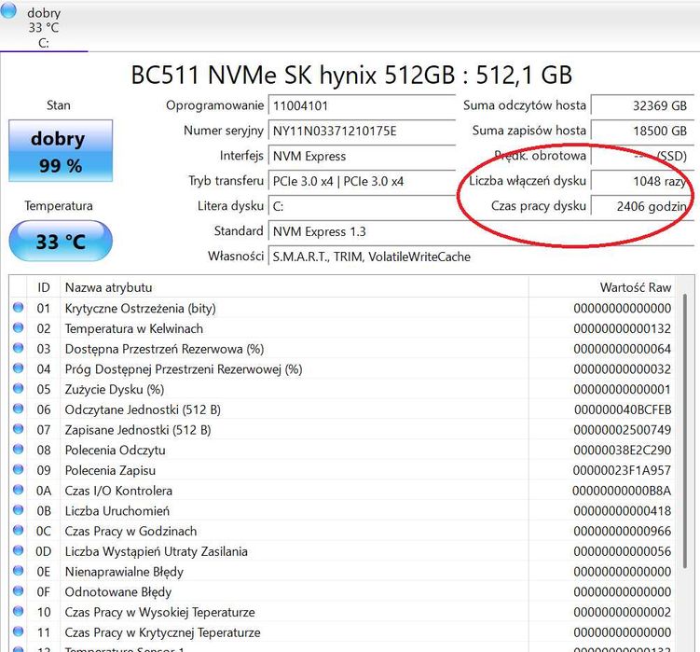700x652 pixels.
Task: Click raw value 00000038E2C290
Action: tap(623, 450)
